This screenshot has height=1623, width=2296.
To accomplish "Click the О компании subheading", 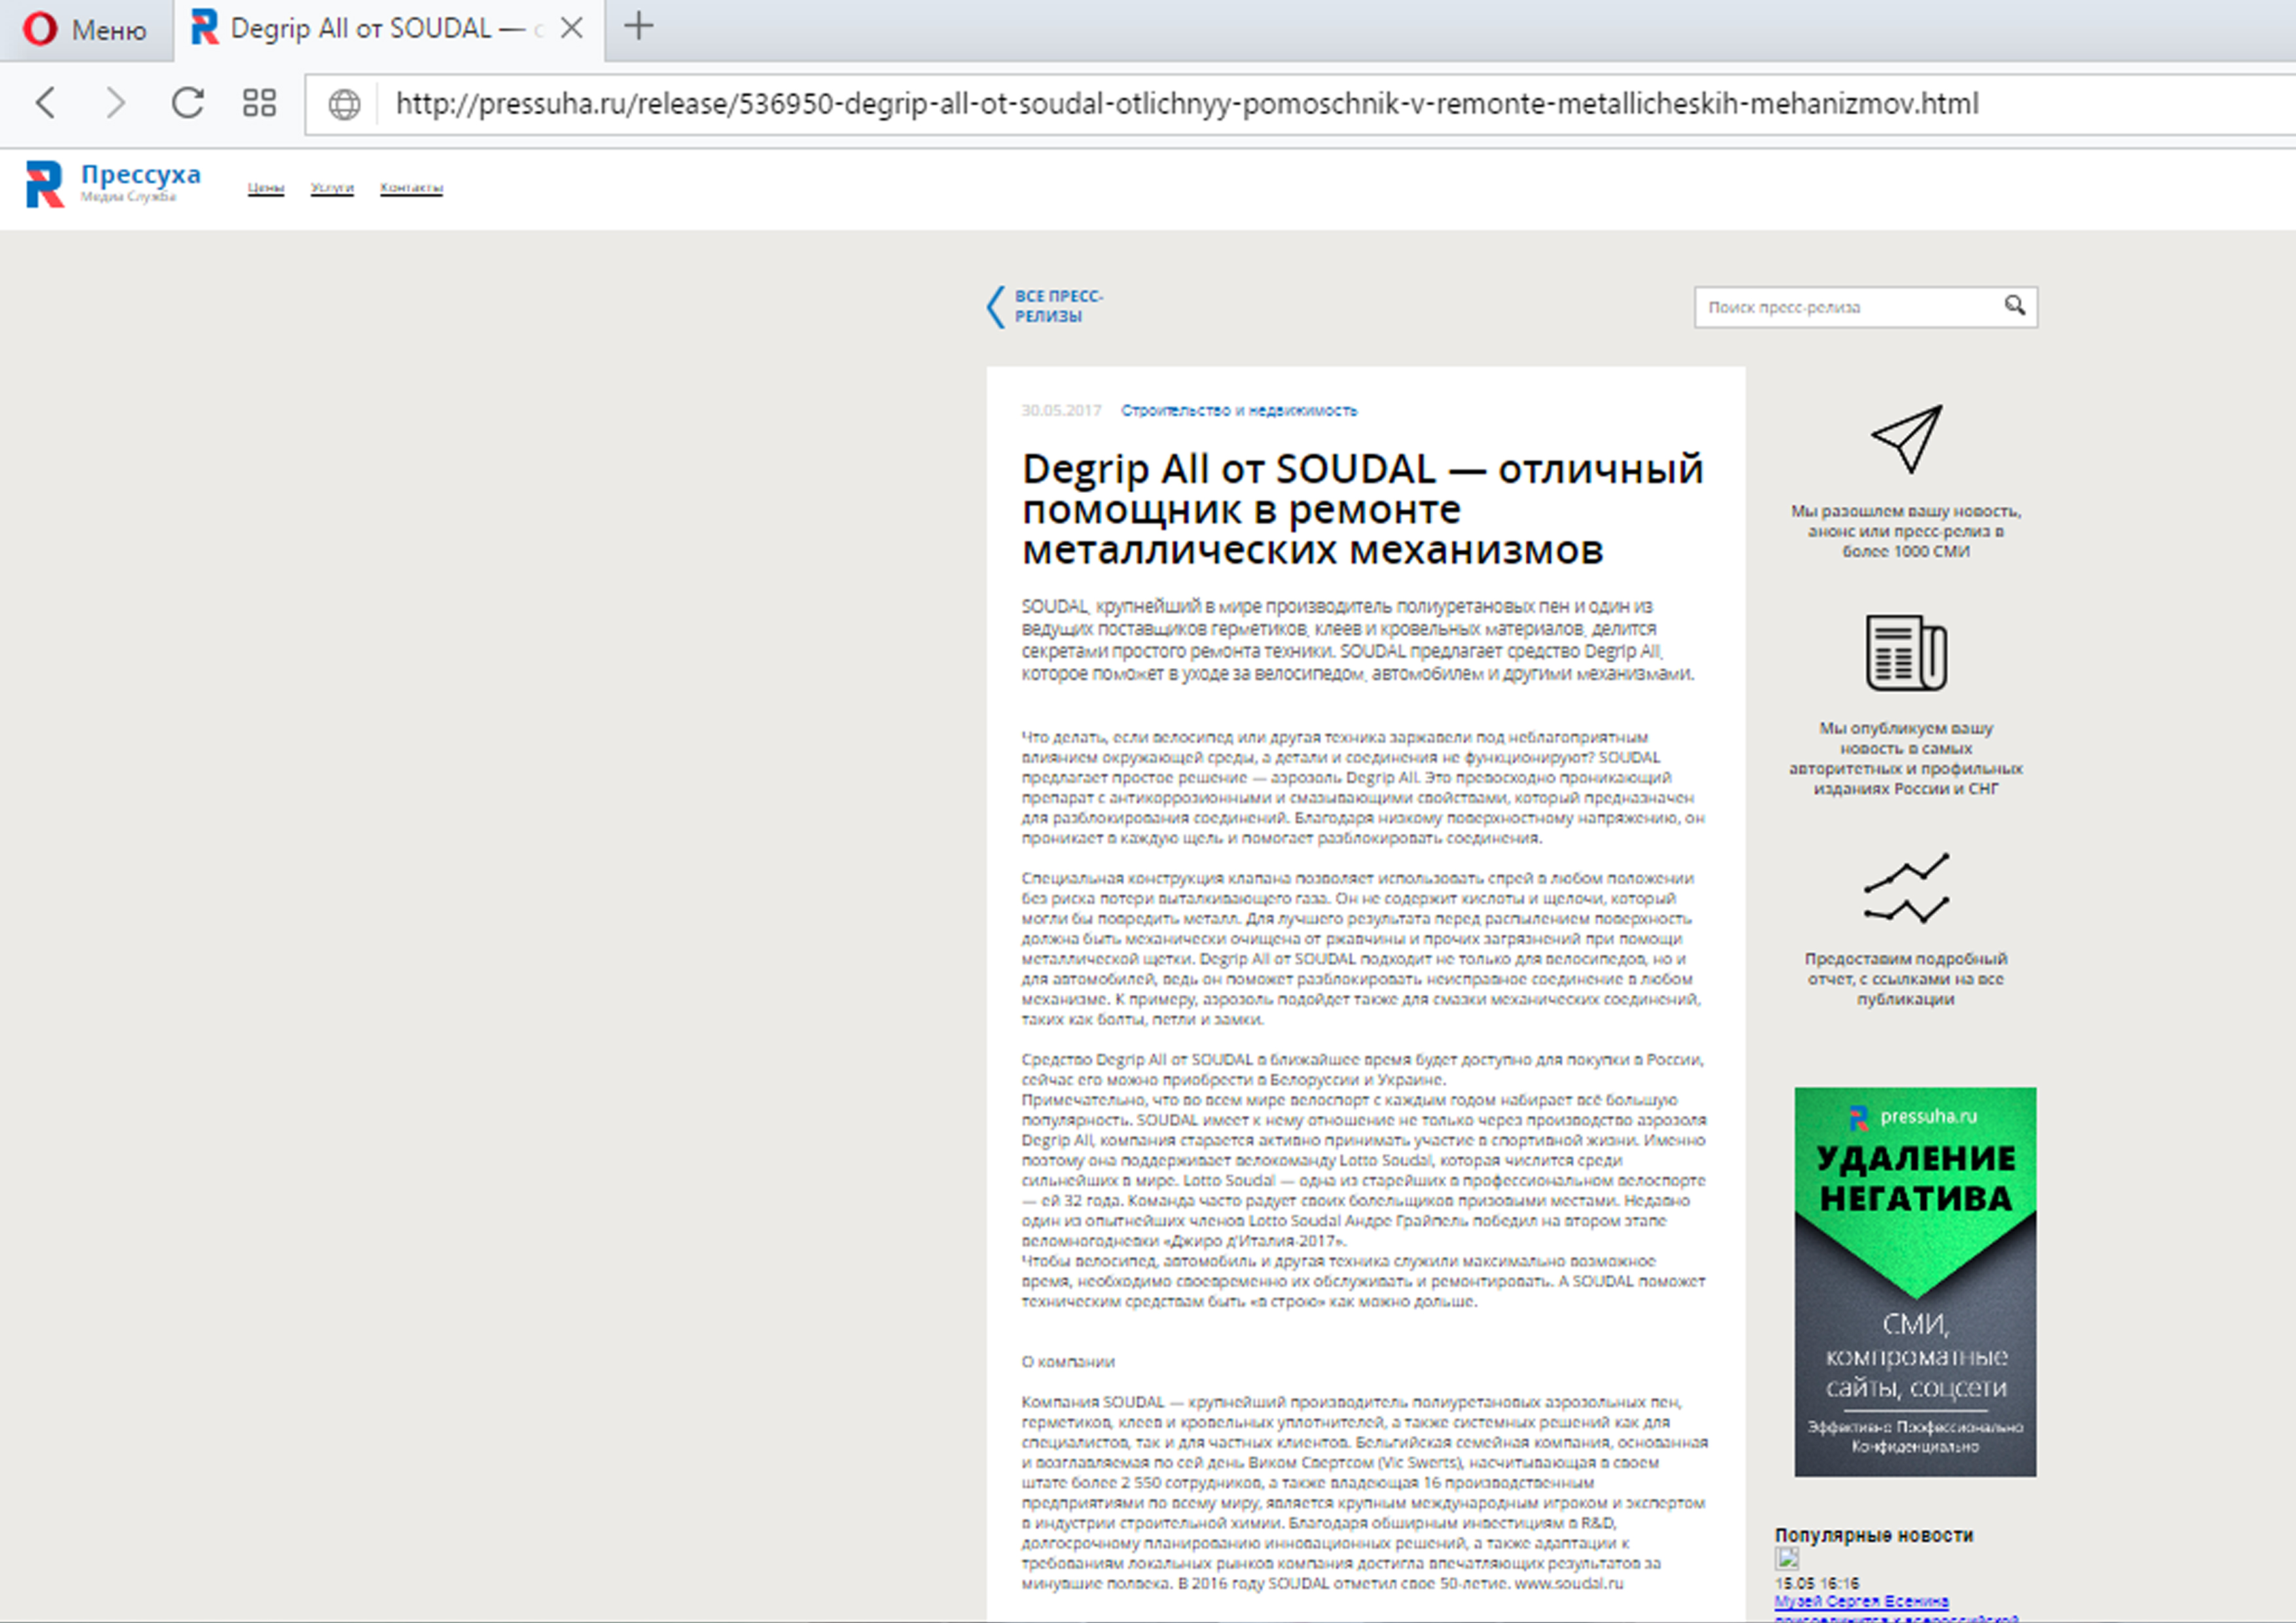I will [1068, 1361].
